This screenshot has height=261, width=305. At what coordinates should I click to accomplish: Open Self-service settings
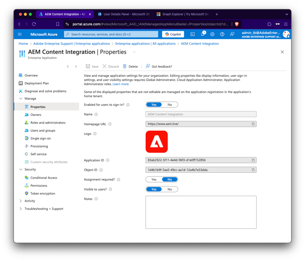(38, 154)
